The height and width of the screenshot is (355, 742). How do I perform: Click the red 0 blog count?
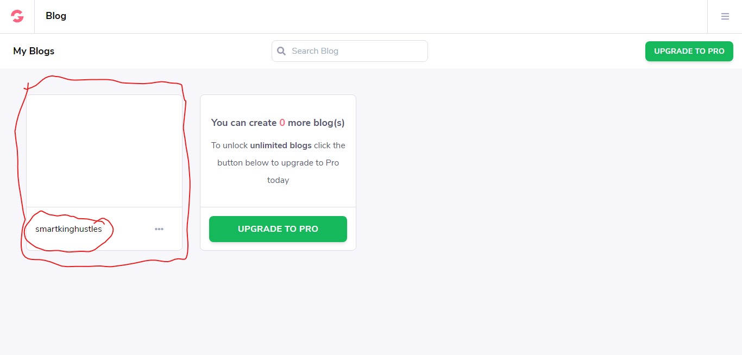coord(282,123)
